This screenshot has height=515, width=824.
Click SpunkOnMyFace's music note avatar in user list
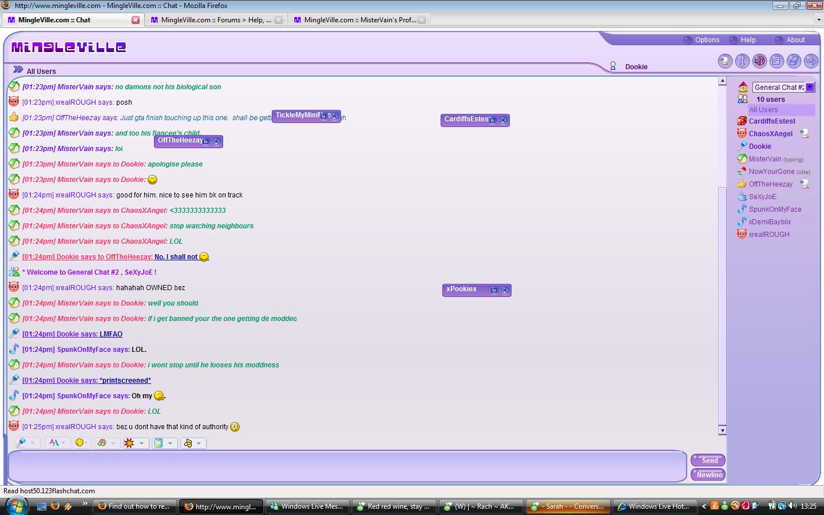(x=742, y=209)
